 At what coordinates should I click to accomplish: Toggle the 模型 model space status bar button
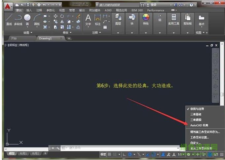click(103, 154)
